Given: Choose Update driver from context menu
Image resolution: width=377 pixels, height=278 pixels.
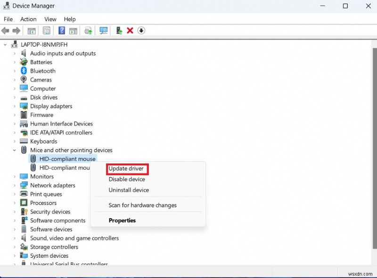Looking at the screenshot, I should (126, 169).
